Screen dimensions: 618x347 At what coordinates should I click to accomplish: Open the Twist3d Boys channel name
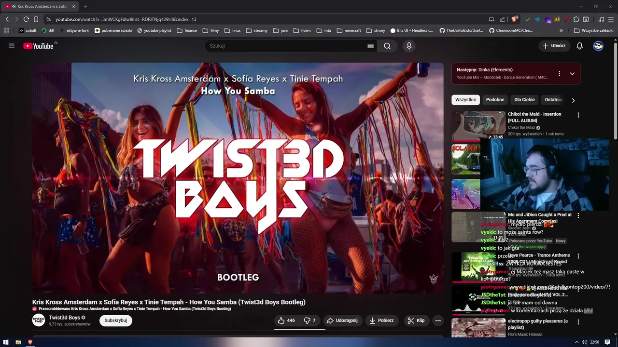coord(64,318)
